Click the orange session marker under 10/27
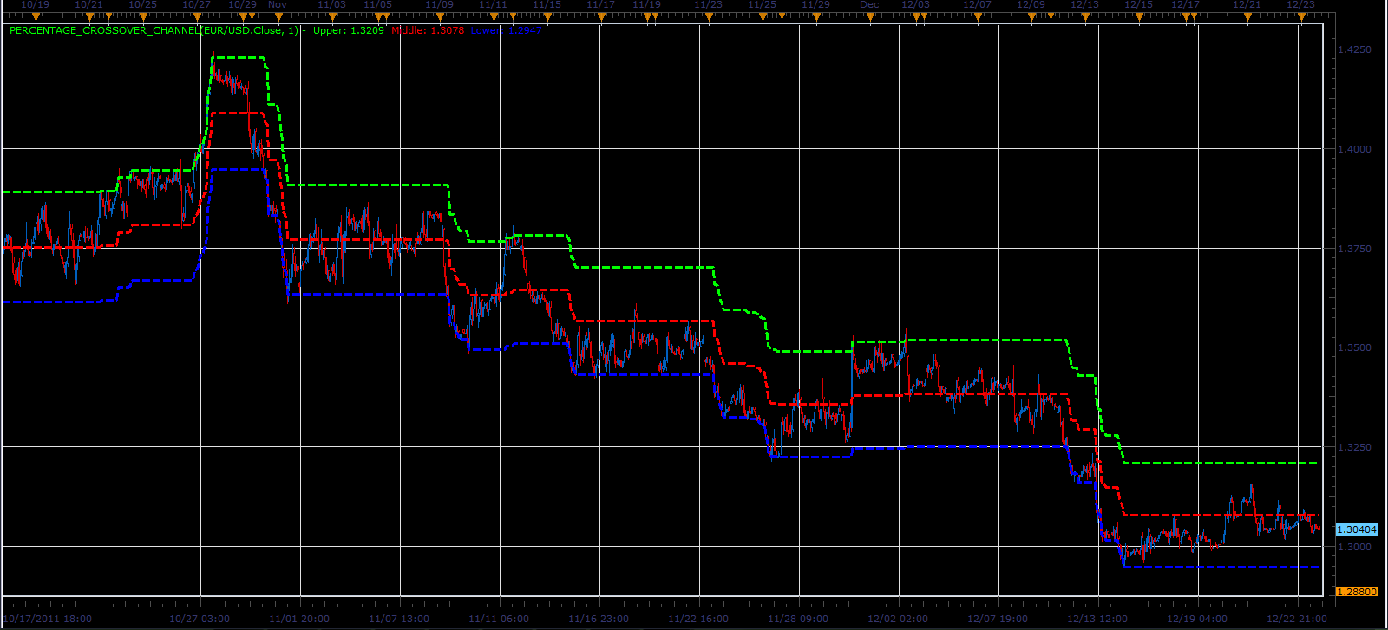1388x630 pixels. coord(197,17)
